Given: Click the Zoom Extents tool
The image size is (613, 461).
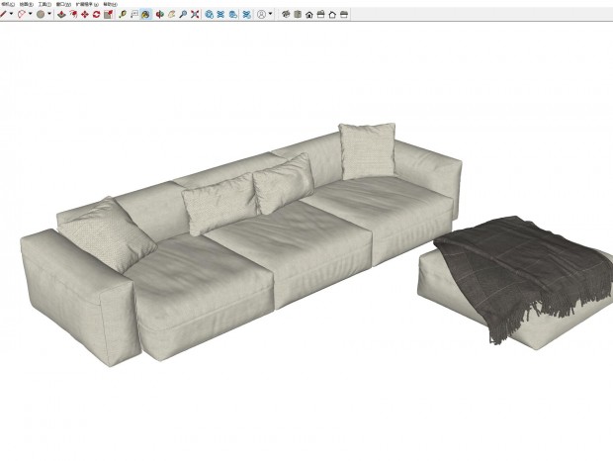Looking at the screenshot, I should pyautogui.click(x=195, y=15).
